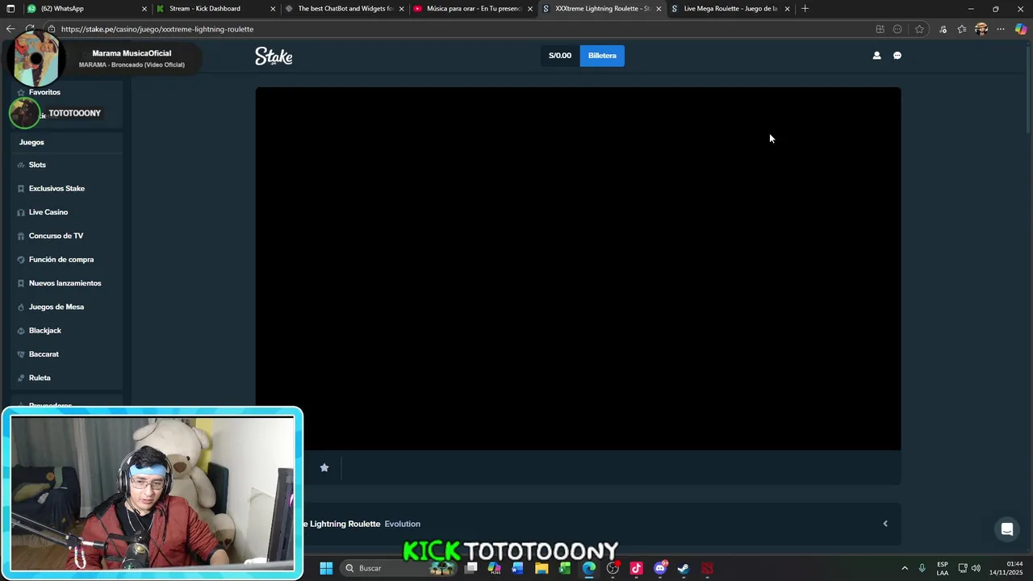Click the browser back arrow
The height and width of the screenshot is (581, 1033).
pyautogui.click(x=10, y=29)
